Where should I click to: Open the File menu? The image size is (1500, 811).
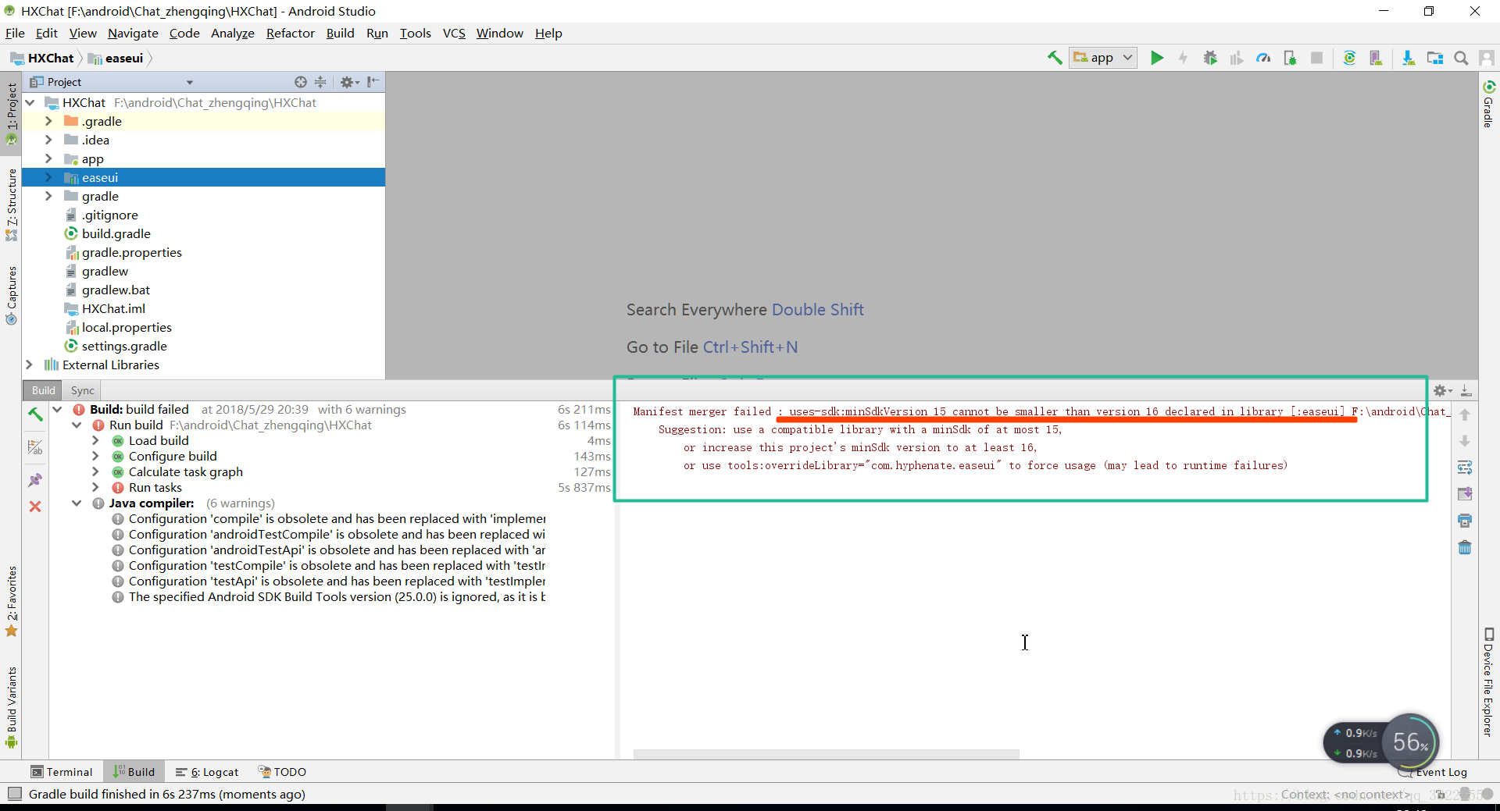[15, 33]
